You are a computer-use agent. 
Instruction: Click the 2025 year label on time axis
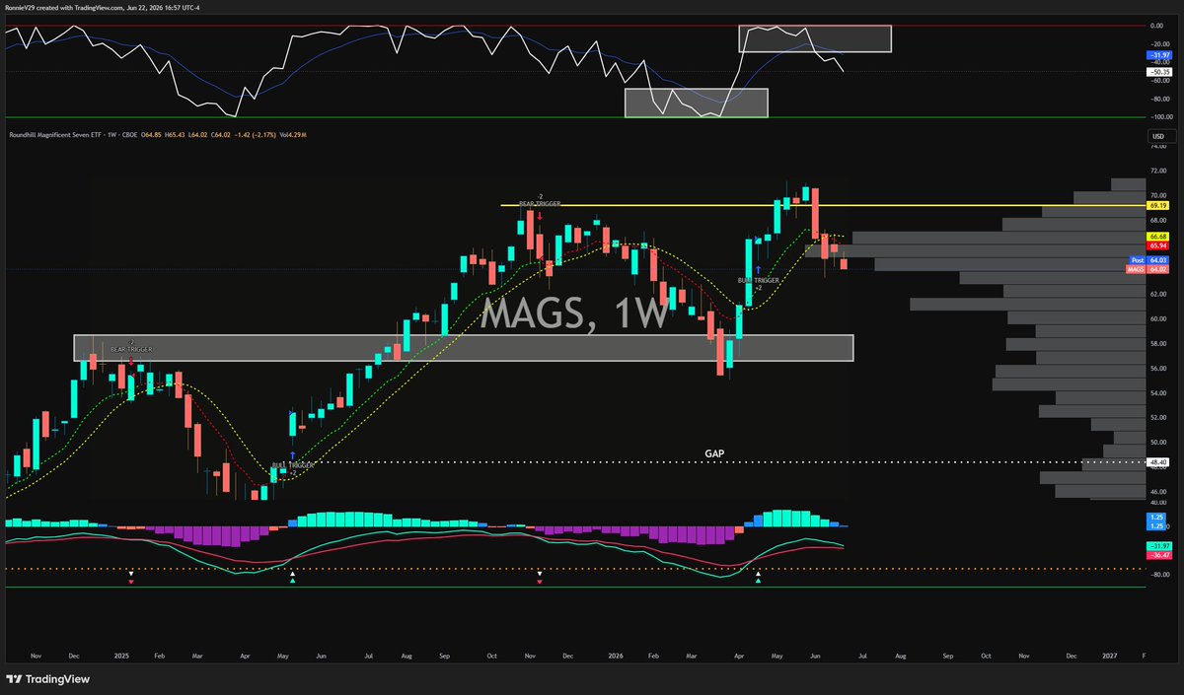pyautogui.click(x=122, y=656)
